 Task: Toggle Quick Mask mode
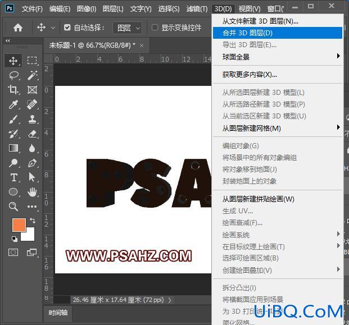pos(13,252)
